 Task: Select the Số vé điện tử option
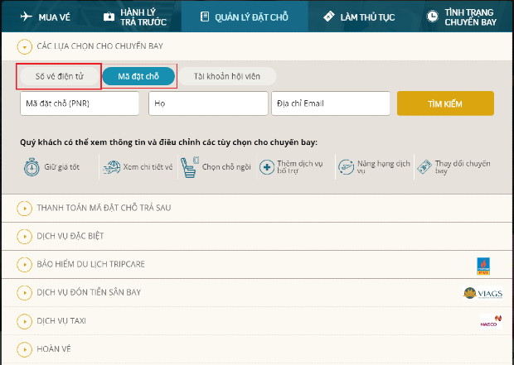(58, 76)
